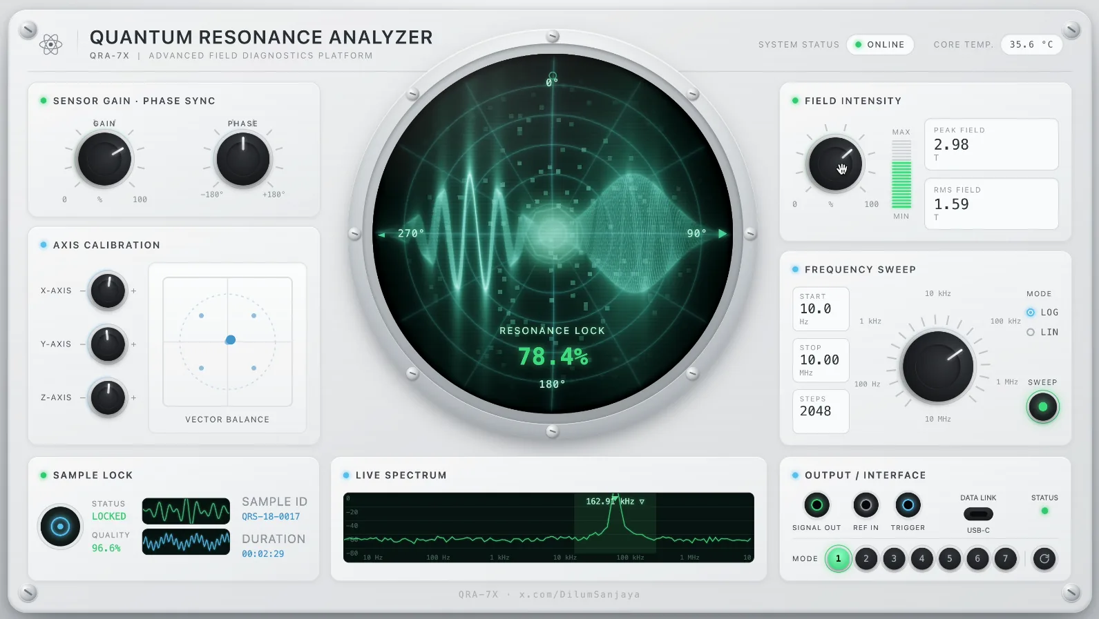Click the STEPS field showing 2048
Screen dimensions: 1099x619
click(821, 412)
